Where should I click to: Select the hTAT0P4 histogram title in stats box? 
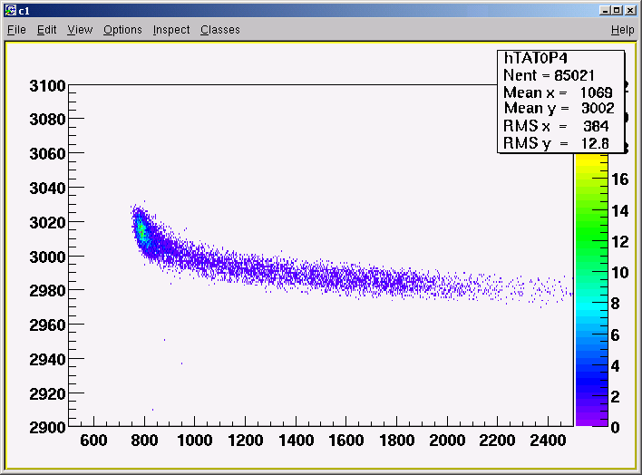coord(535,58)
